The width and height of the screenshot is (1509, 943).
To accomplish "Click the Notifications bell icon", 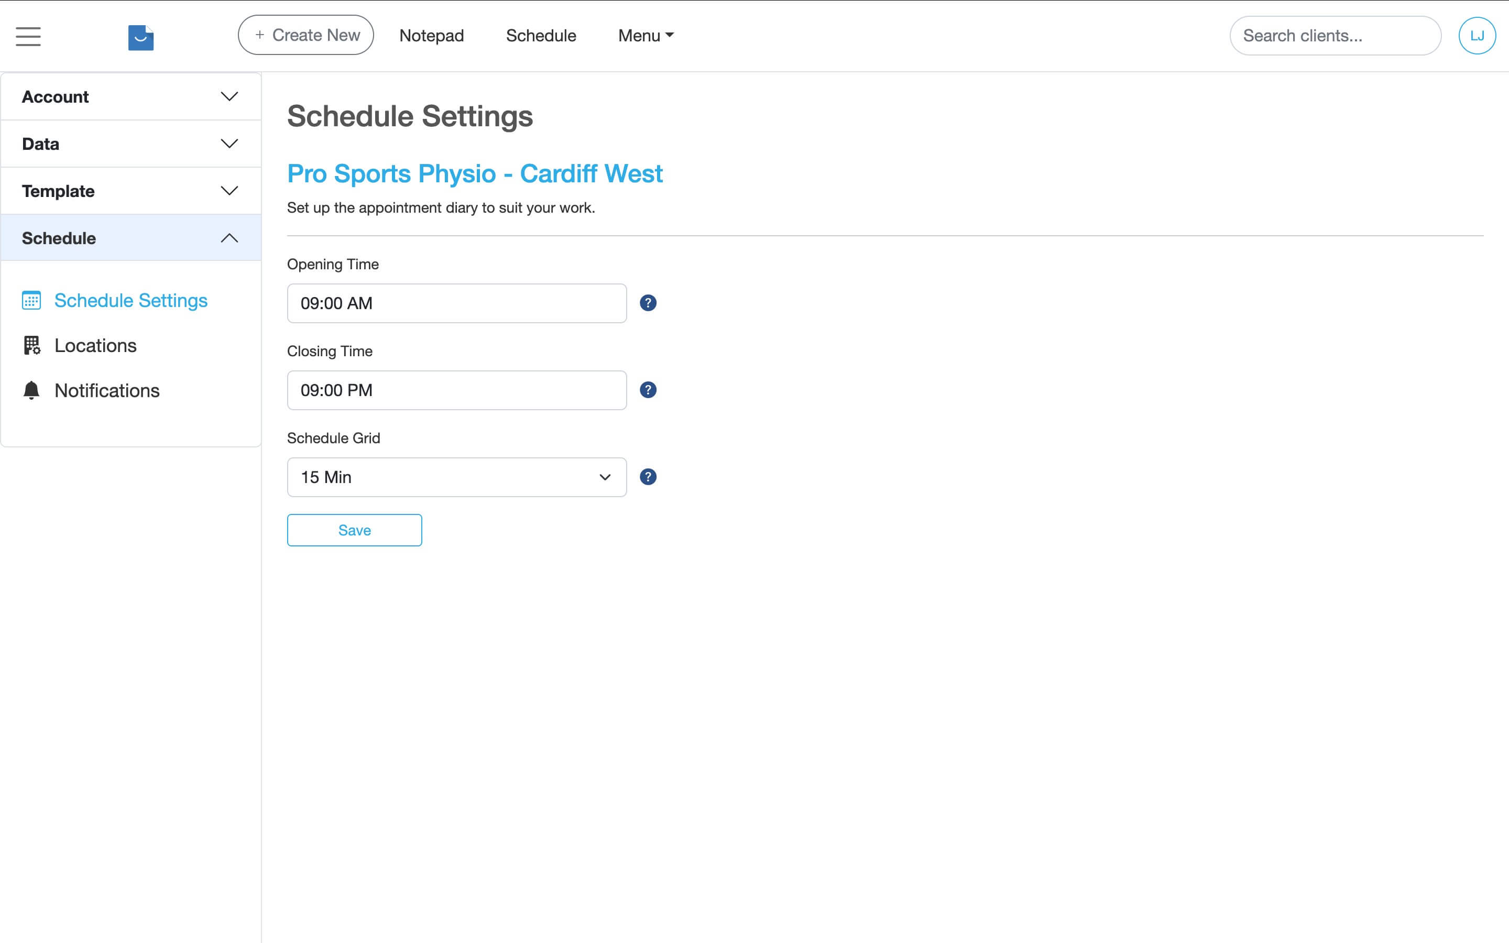I will (x=31, y=390).
